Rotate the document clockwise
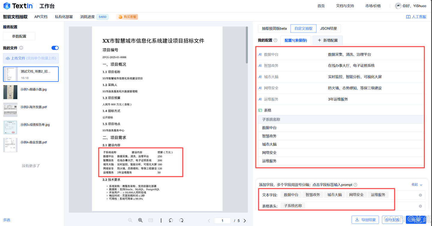 pyautogui.click(x=181, y=220)
